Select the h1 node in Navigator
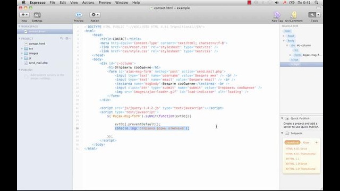The image size is (340, 191). tap(296, 50)
